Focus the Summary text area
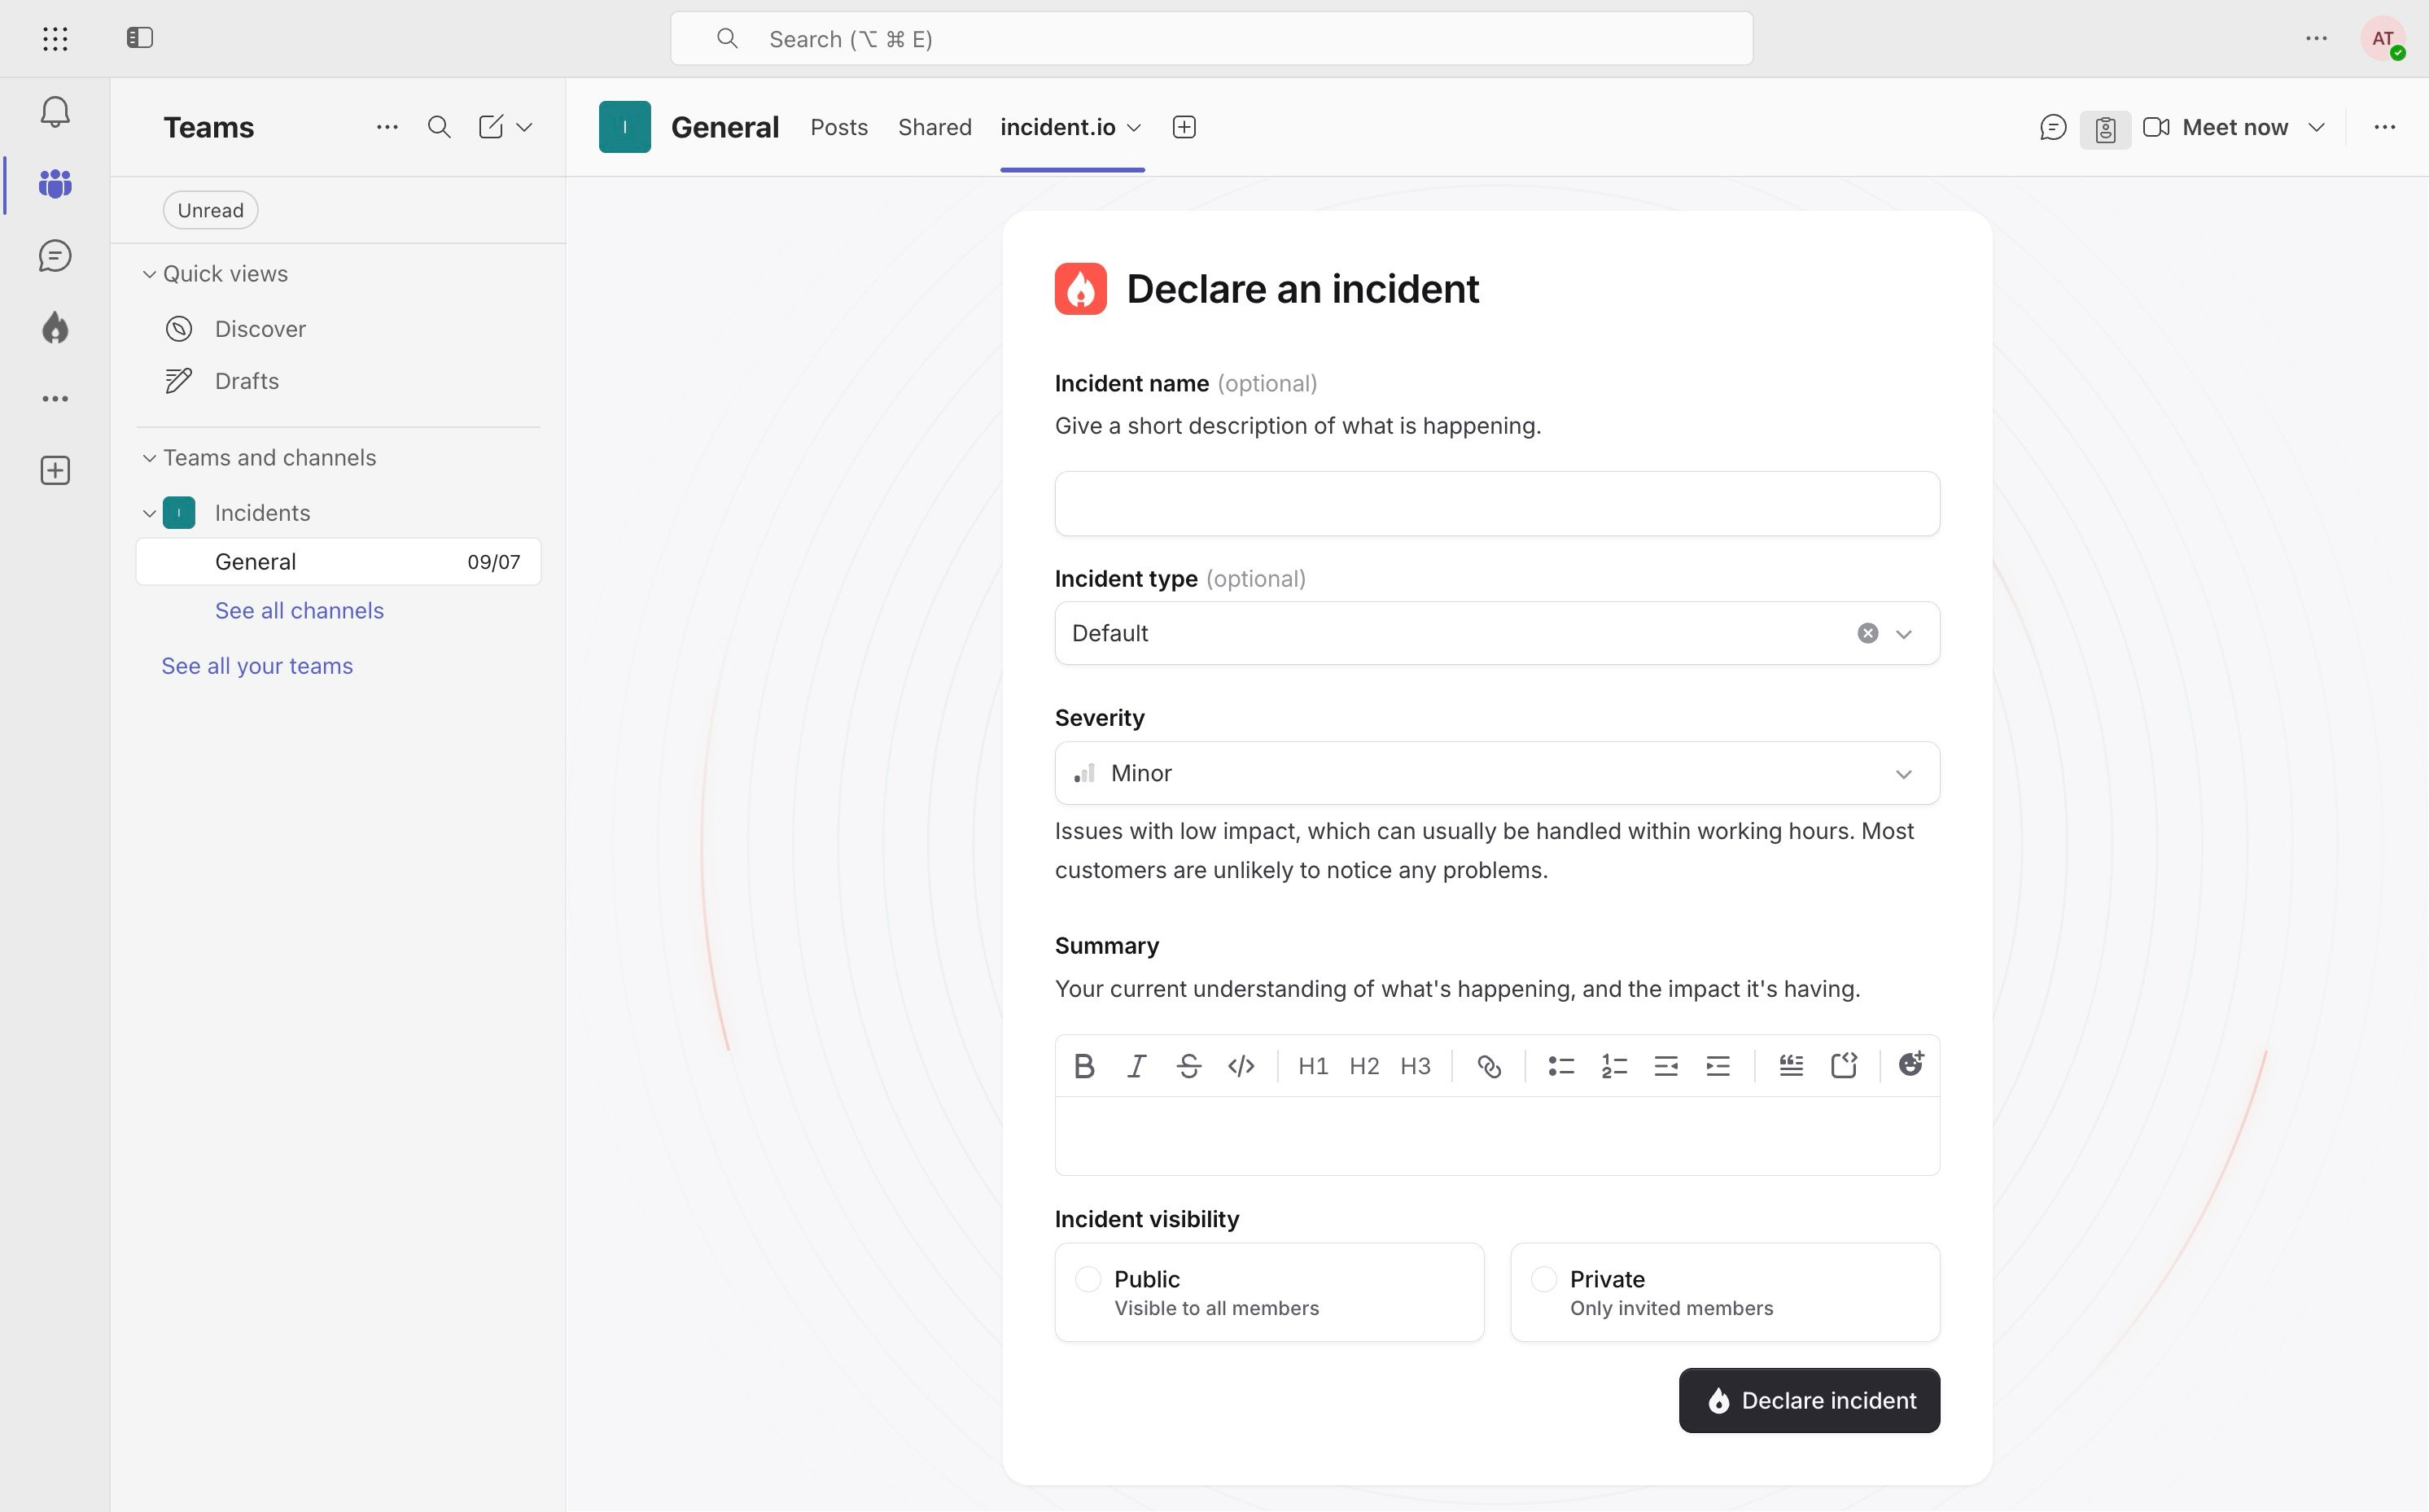 click(x=1497, y=1136)
